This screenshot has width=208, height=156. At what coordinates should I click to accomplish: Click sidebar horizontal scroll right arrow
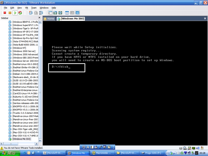(x=36, y=144)
